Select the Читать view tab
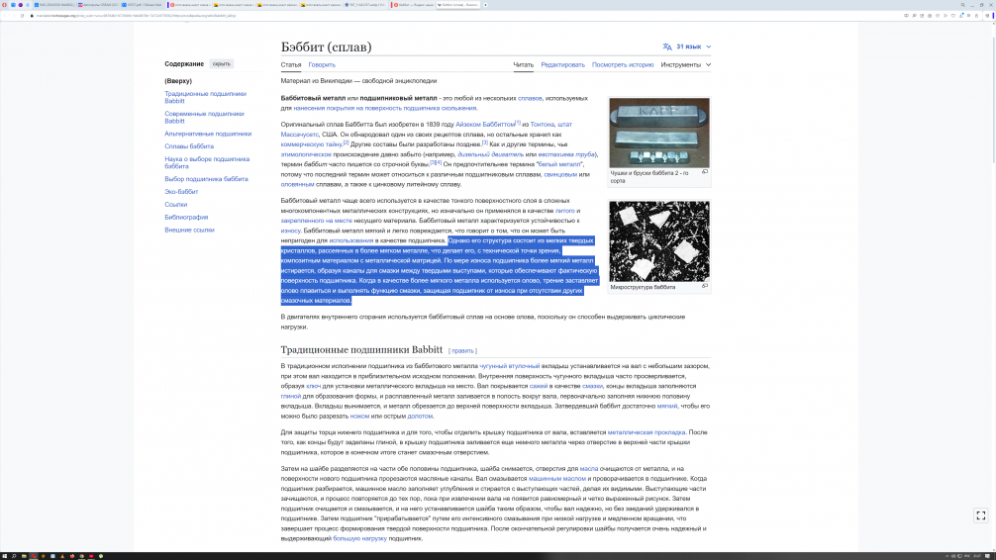The image size is (996, 560). [x=524, y=64]
